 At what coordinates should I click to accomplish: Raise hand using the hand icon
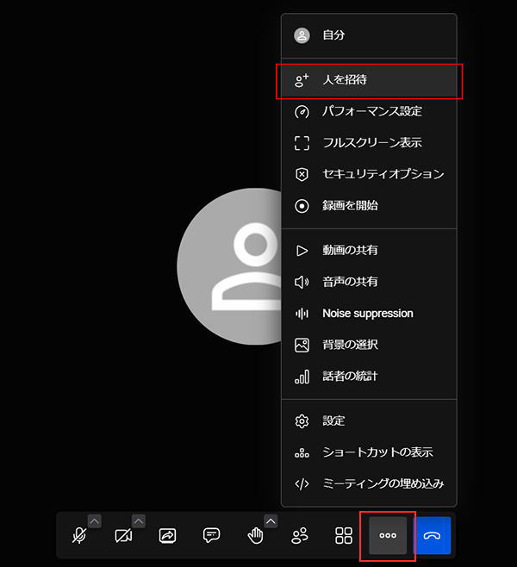point(255,536)
